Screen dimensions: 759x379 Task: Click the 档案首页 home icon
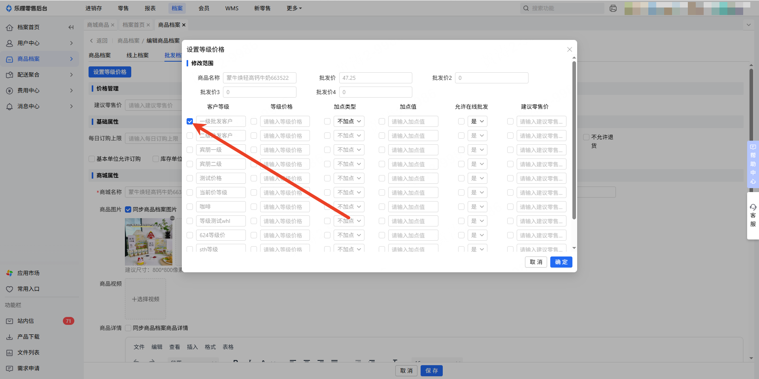coord(9,27)
